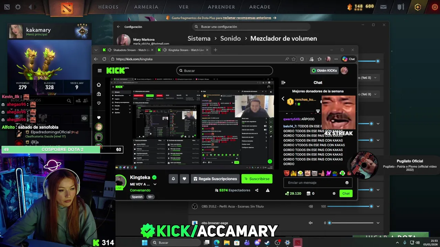
Task: Open a new browser tab
Action: [216, 50]
